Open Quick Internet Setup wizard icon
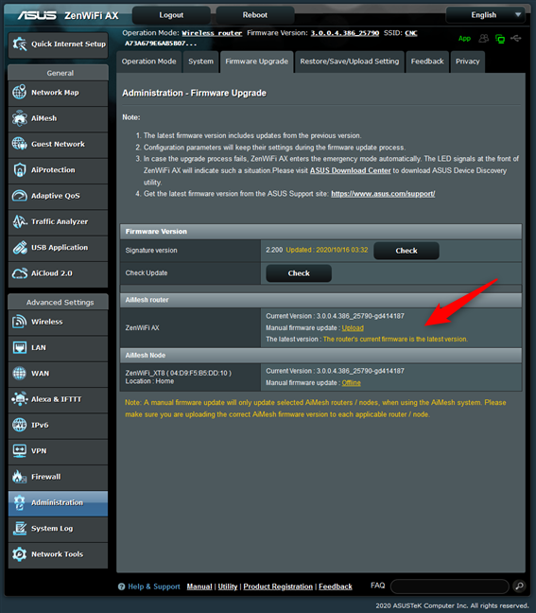Image resolution: width=536 pixels, height=613 pixels. tap(20, 44)
